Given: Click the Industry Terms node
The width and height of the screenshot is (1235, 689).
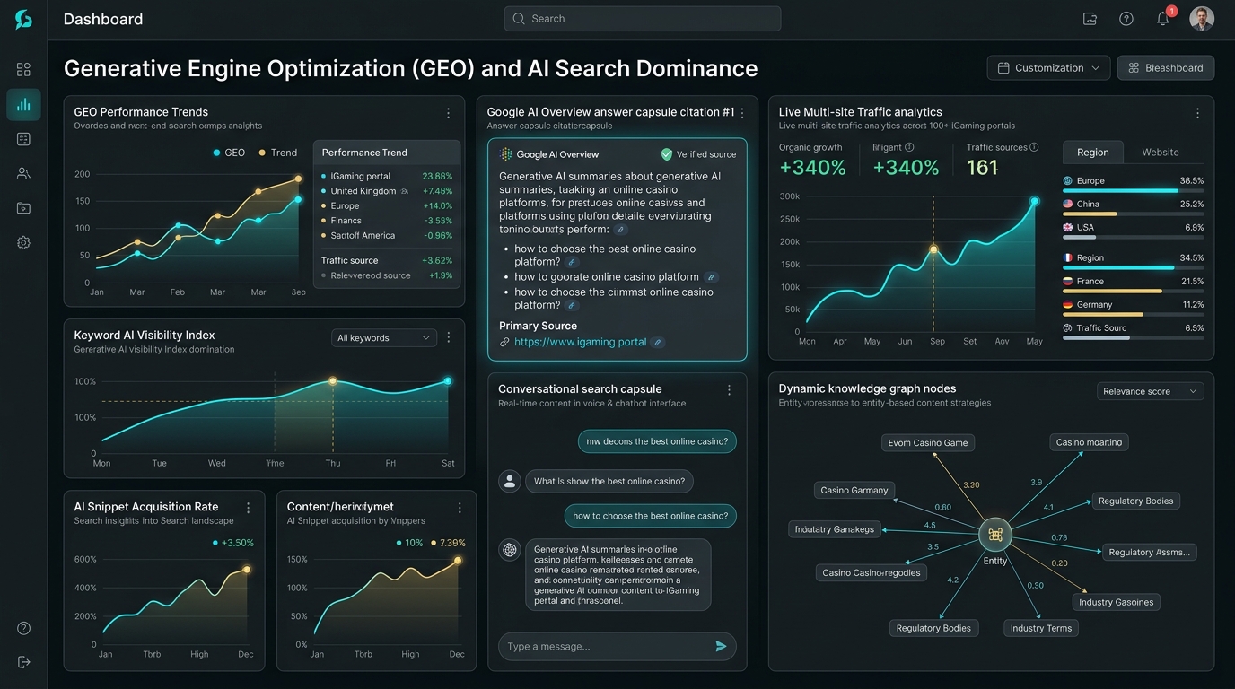Looking at the screenshot, I should click(x=1041, y=628).
